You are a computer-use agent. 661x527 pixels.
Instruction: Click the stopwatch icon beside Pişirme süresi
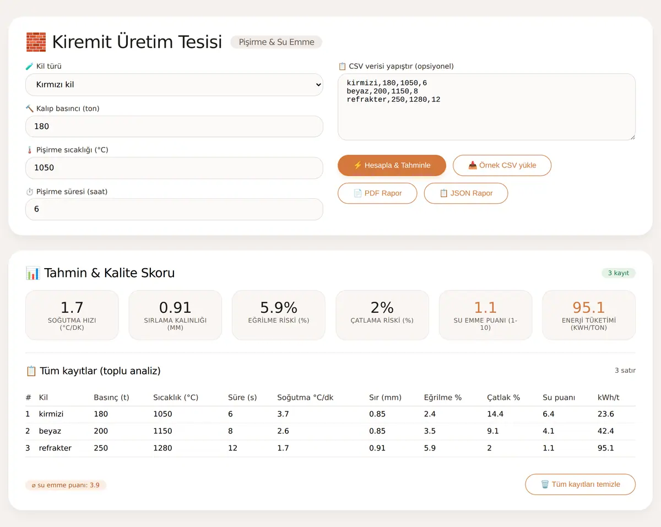click(x=30, y=192)
